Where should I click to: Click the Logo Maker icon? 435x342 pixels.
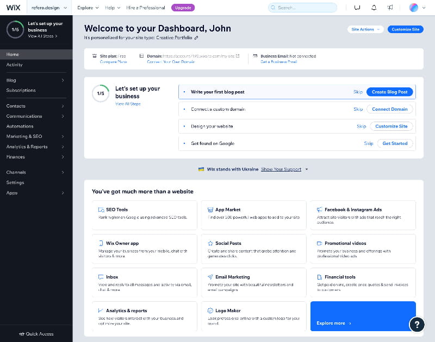210,310
